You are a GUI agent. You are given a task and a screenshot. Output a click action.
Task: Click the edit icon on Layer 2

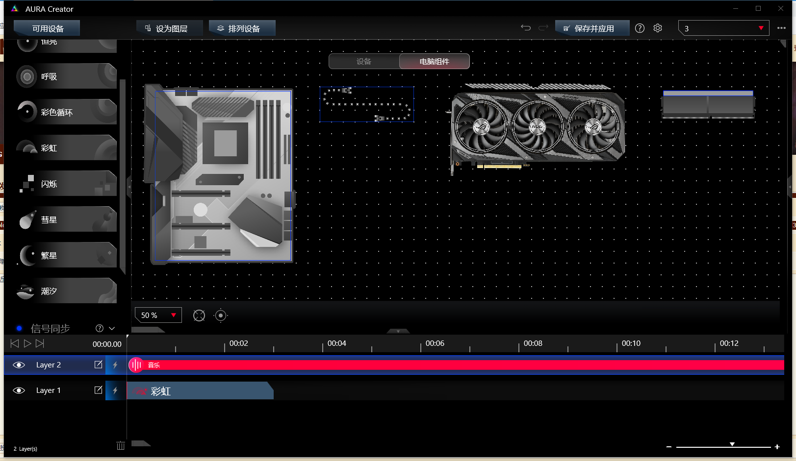98,364
